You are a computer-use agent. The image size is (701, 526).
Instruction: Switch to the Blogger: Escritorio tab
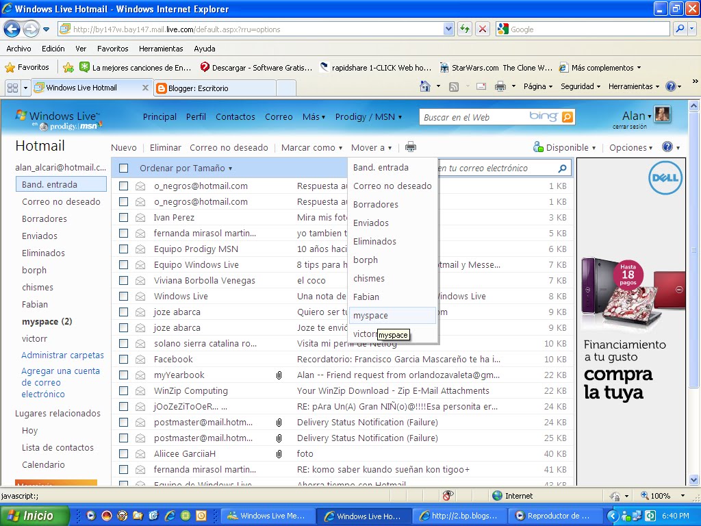(x=214, y=88)
